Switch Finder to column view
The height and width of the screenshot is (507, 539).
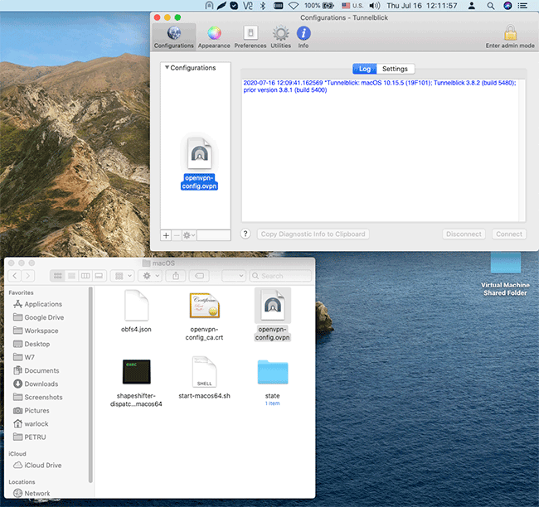pyautogui.click(x=85, y=276)
